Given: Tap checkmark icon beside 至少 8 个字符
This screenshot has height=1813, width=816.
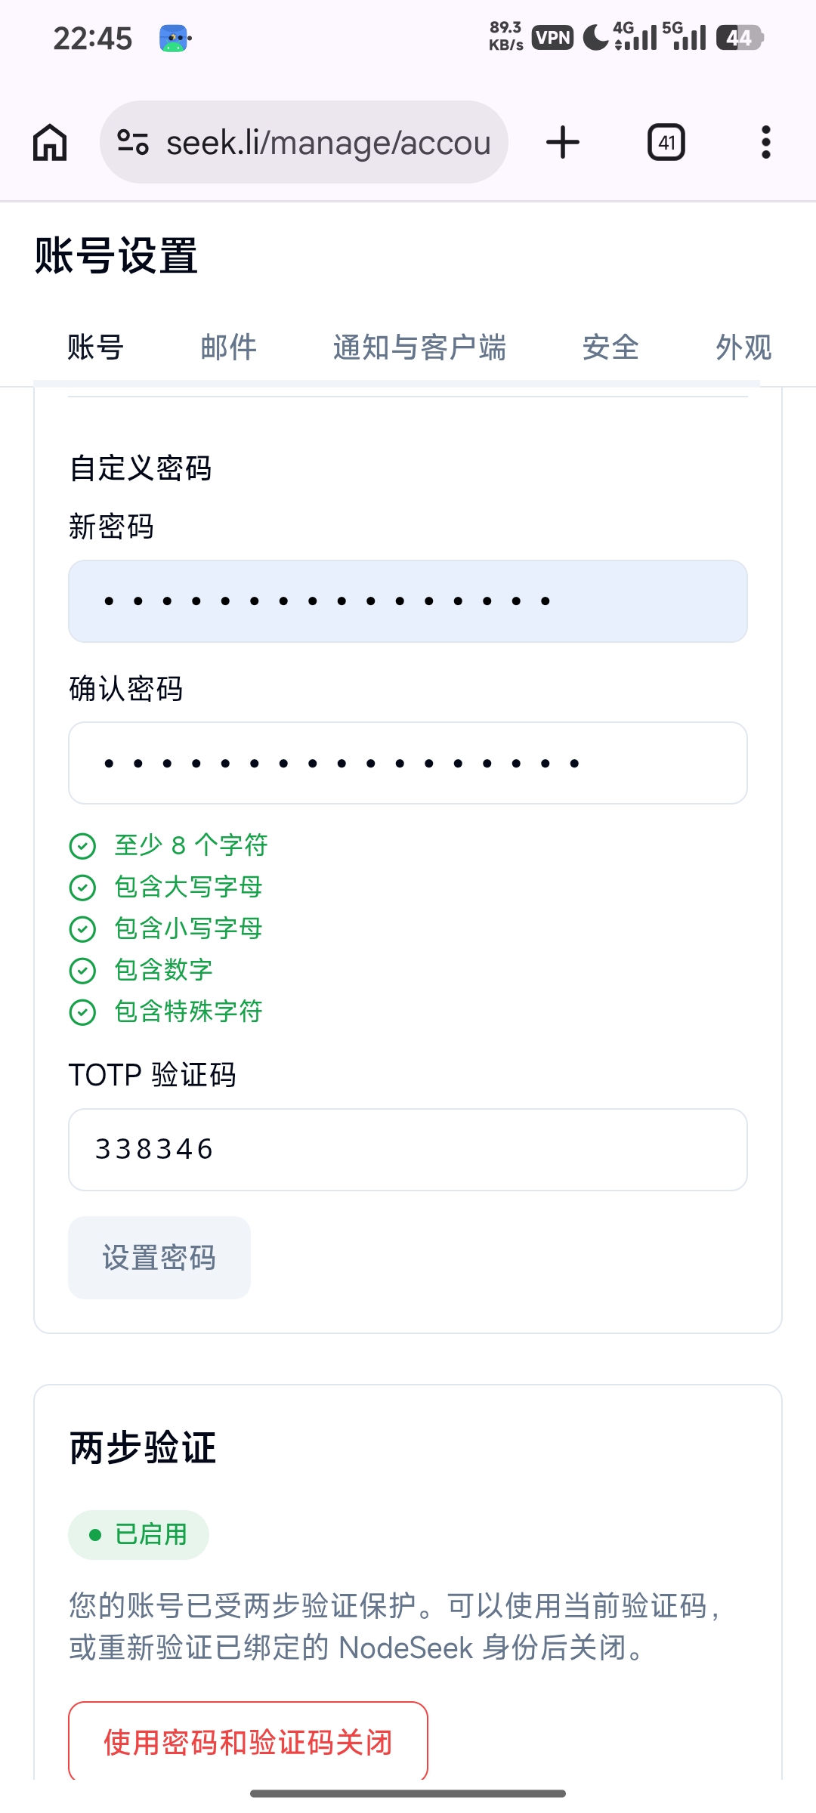Looking at the screenshot, I should tap(82, 846).
